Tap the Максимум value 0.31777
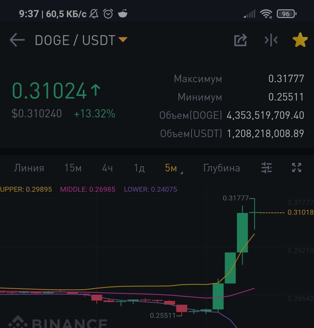Viewport: 314px width, 328px height. 286,79
